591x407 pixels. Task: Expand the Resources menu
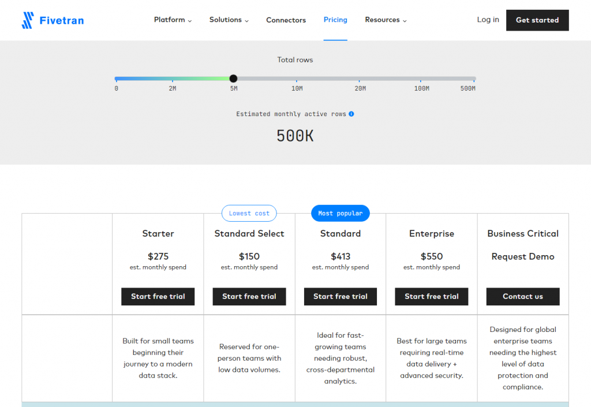386,20
